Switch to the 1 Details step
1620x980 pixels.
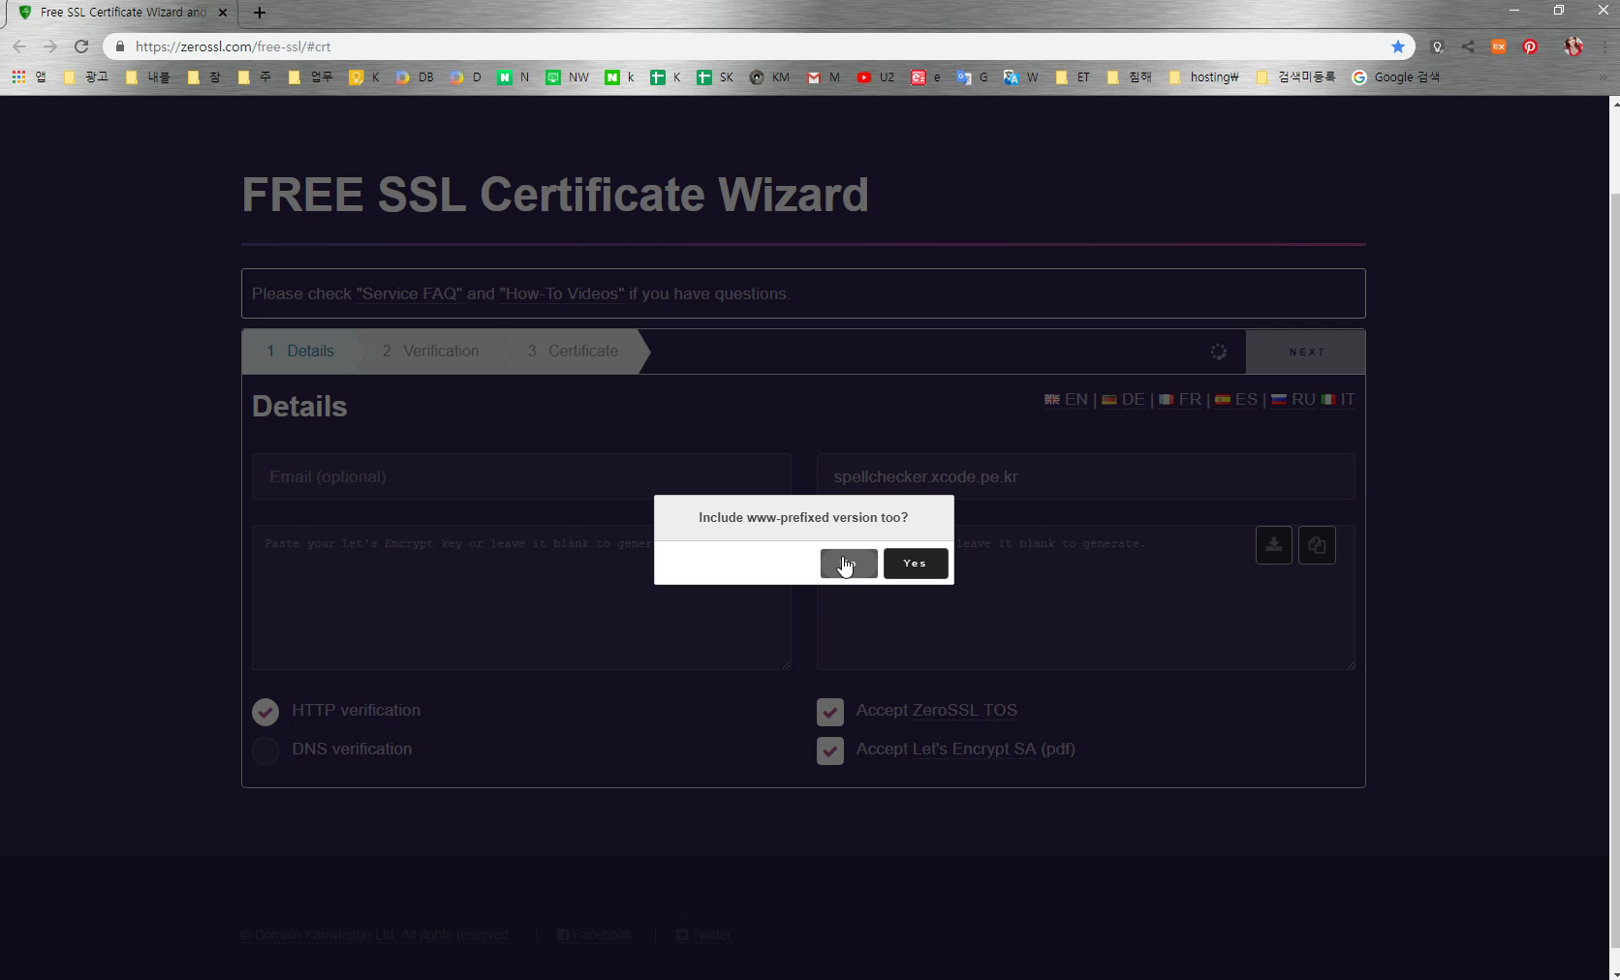[300, 352]
